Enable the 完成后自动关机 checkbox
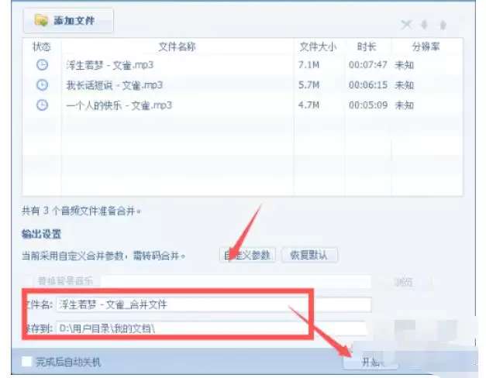 click(26, 361)
